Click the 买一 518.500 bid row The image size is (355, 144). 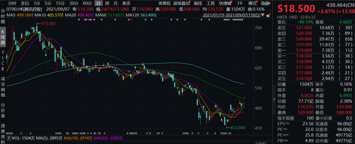(x=316, y=56)
